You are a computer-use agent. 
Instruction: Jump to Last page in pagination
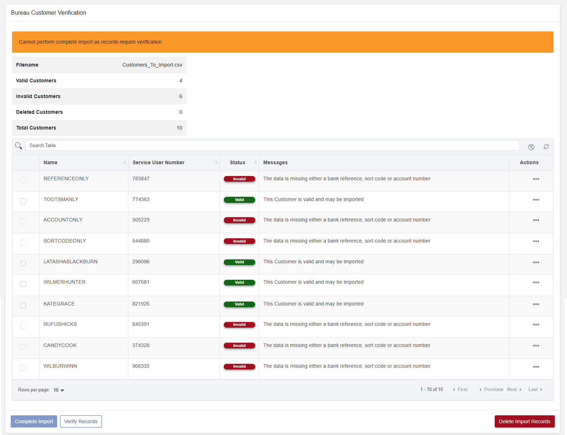(x=535, y=390)
